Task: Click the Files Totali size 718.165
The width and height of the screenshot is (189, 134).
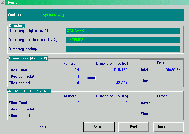Action: point(119,70)
